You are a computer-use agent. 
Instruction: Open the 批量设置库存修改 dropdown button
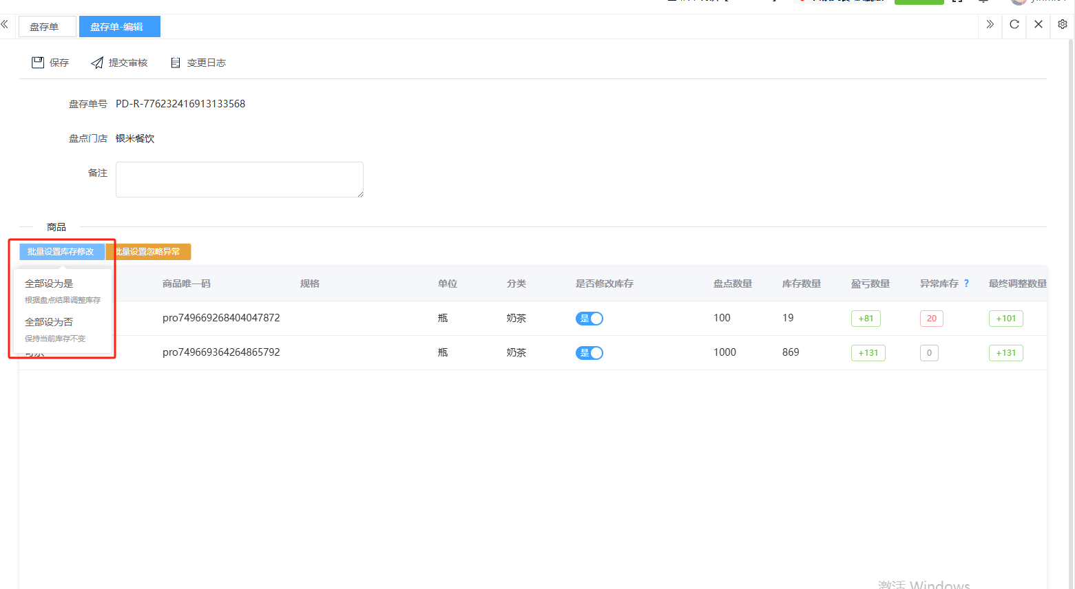coord(61,252)
